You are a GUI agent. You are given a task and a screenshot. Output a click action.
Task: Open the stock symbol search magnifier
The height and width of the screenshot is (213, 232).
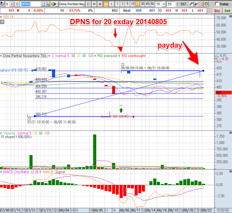pos(47,4)
